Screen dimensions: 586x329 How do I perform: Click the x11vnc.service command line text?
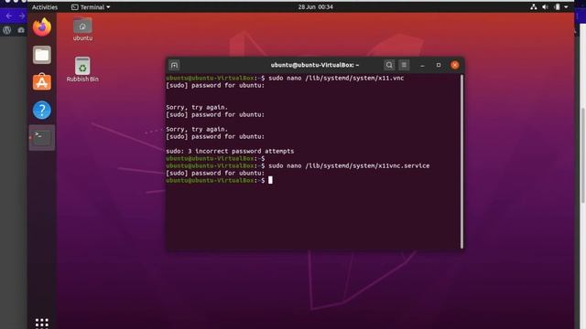coord(349,165)
